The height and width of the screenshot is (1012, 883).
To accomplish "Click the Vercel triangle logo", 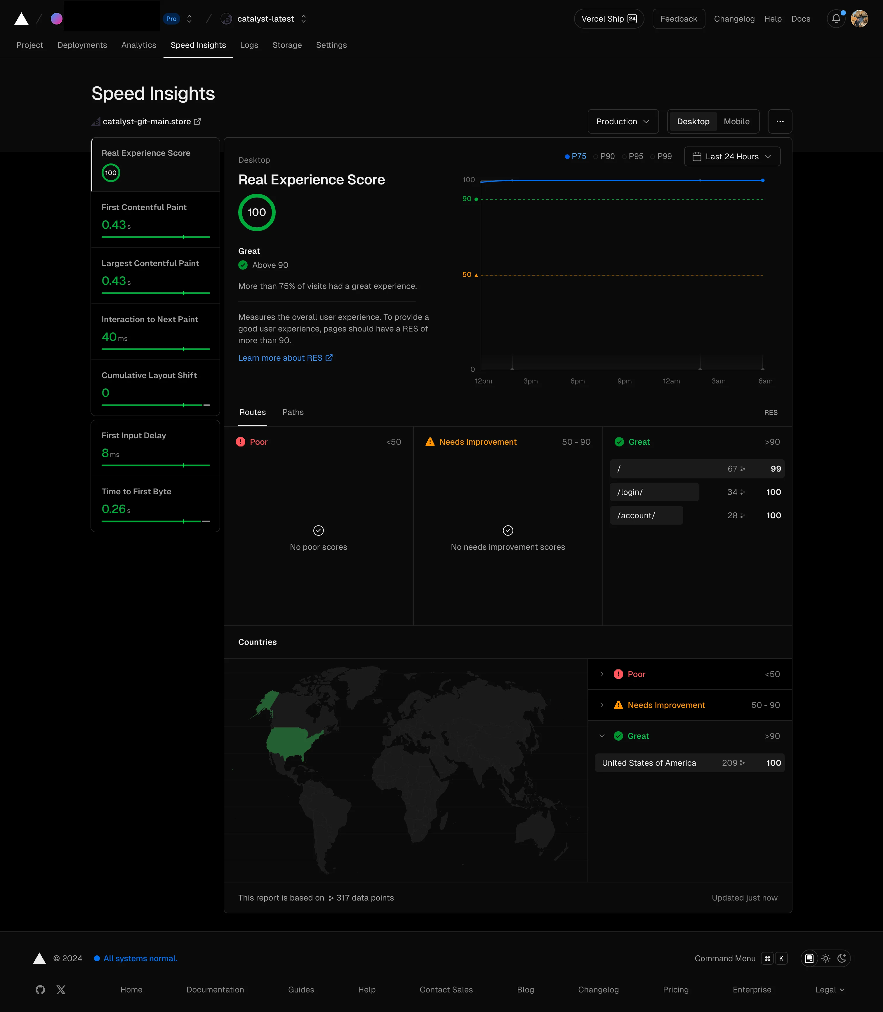I will tap(22, 19).
